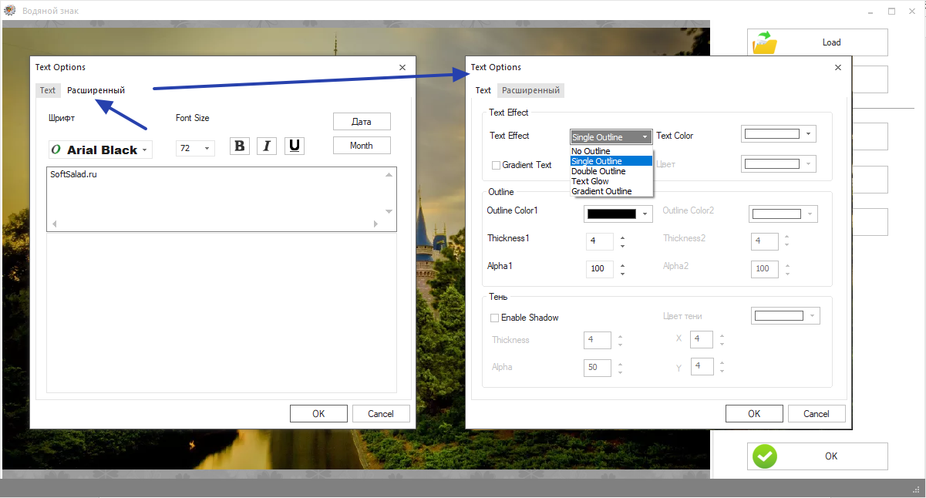
Task: Toggle Italic formatting button
Action: (x=267, y=146)
